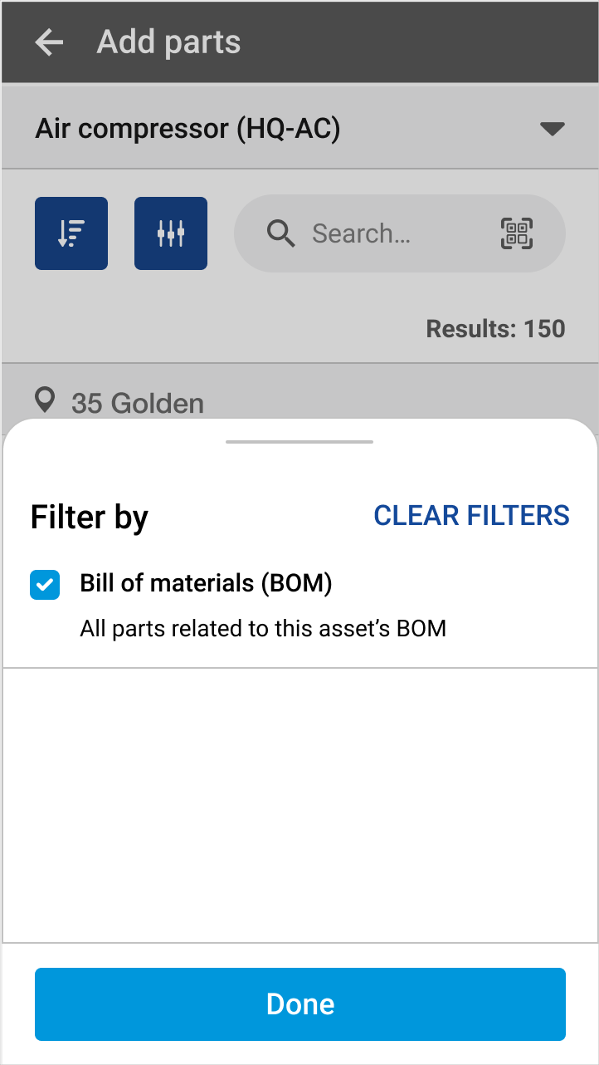The width and height of the screenshot is (599, 1065).
Task: Open the filter sliders button
Action: [x=171, y=233]
